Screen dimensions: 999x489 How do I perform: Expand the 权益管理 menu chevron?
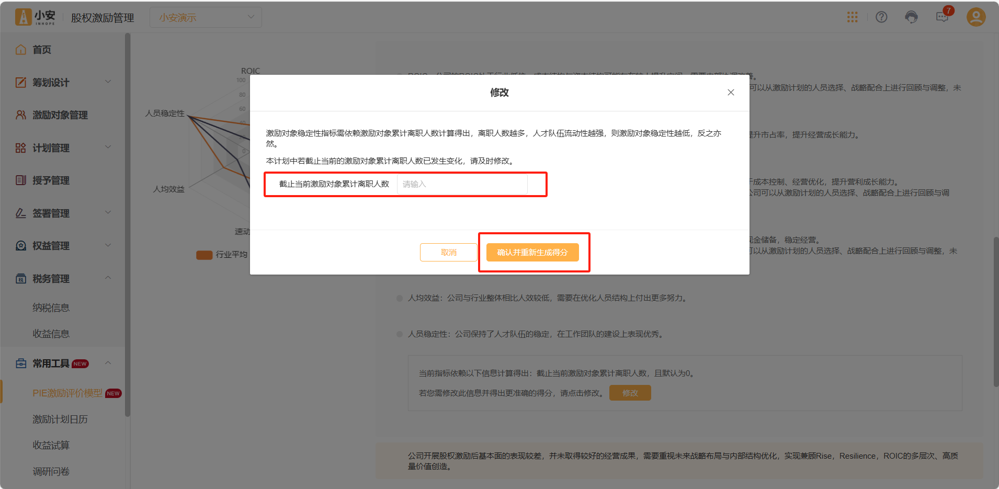(x=108, y=245)
